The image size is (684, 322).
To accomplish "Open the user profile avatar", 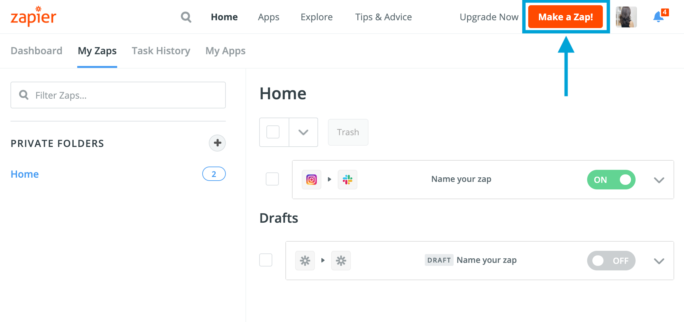I will 626,17.
